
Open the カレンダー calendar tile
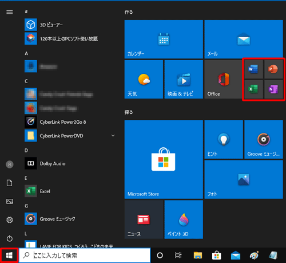164,39
